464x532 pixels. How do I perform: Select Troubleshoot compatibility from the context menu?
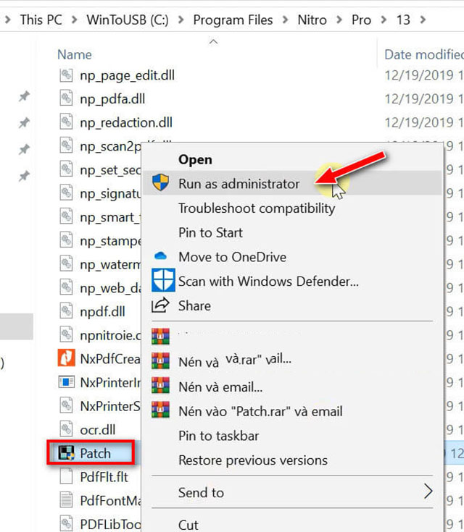click(257, 208)
